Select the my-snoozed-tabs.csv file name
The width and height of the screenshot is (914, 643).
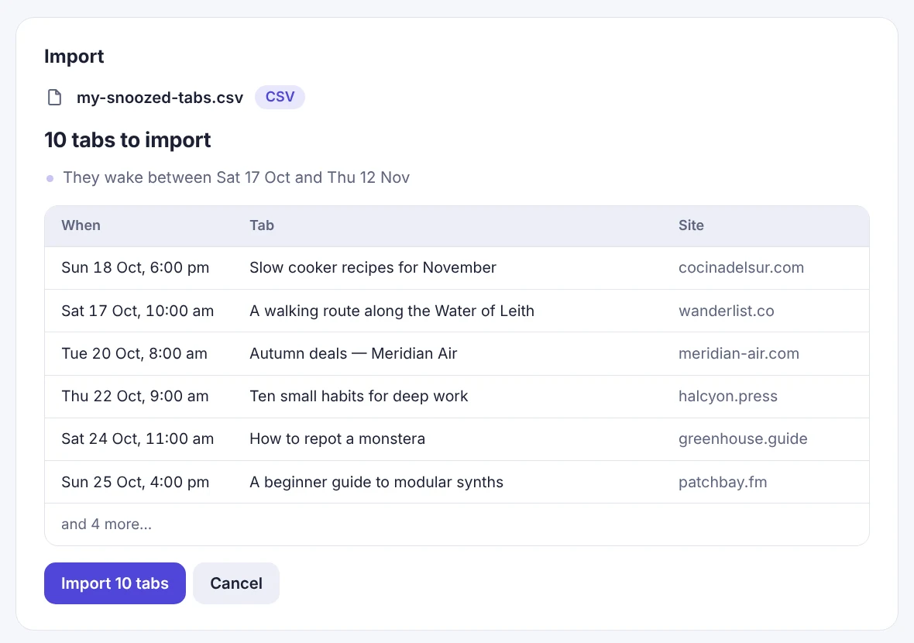[160, 98]
